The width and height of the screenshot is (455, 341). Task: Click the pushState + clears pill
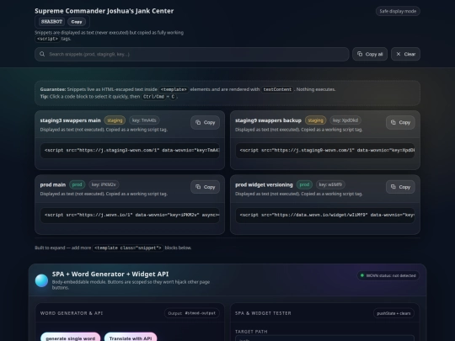click(393, 313)
